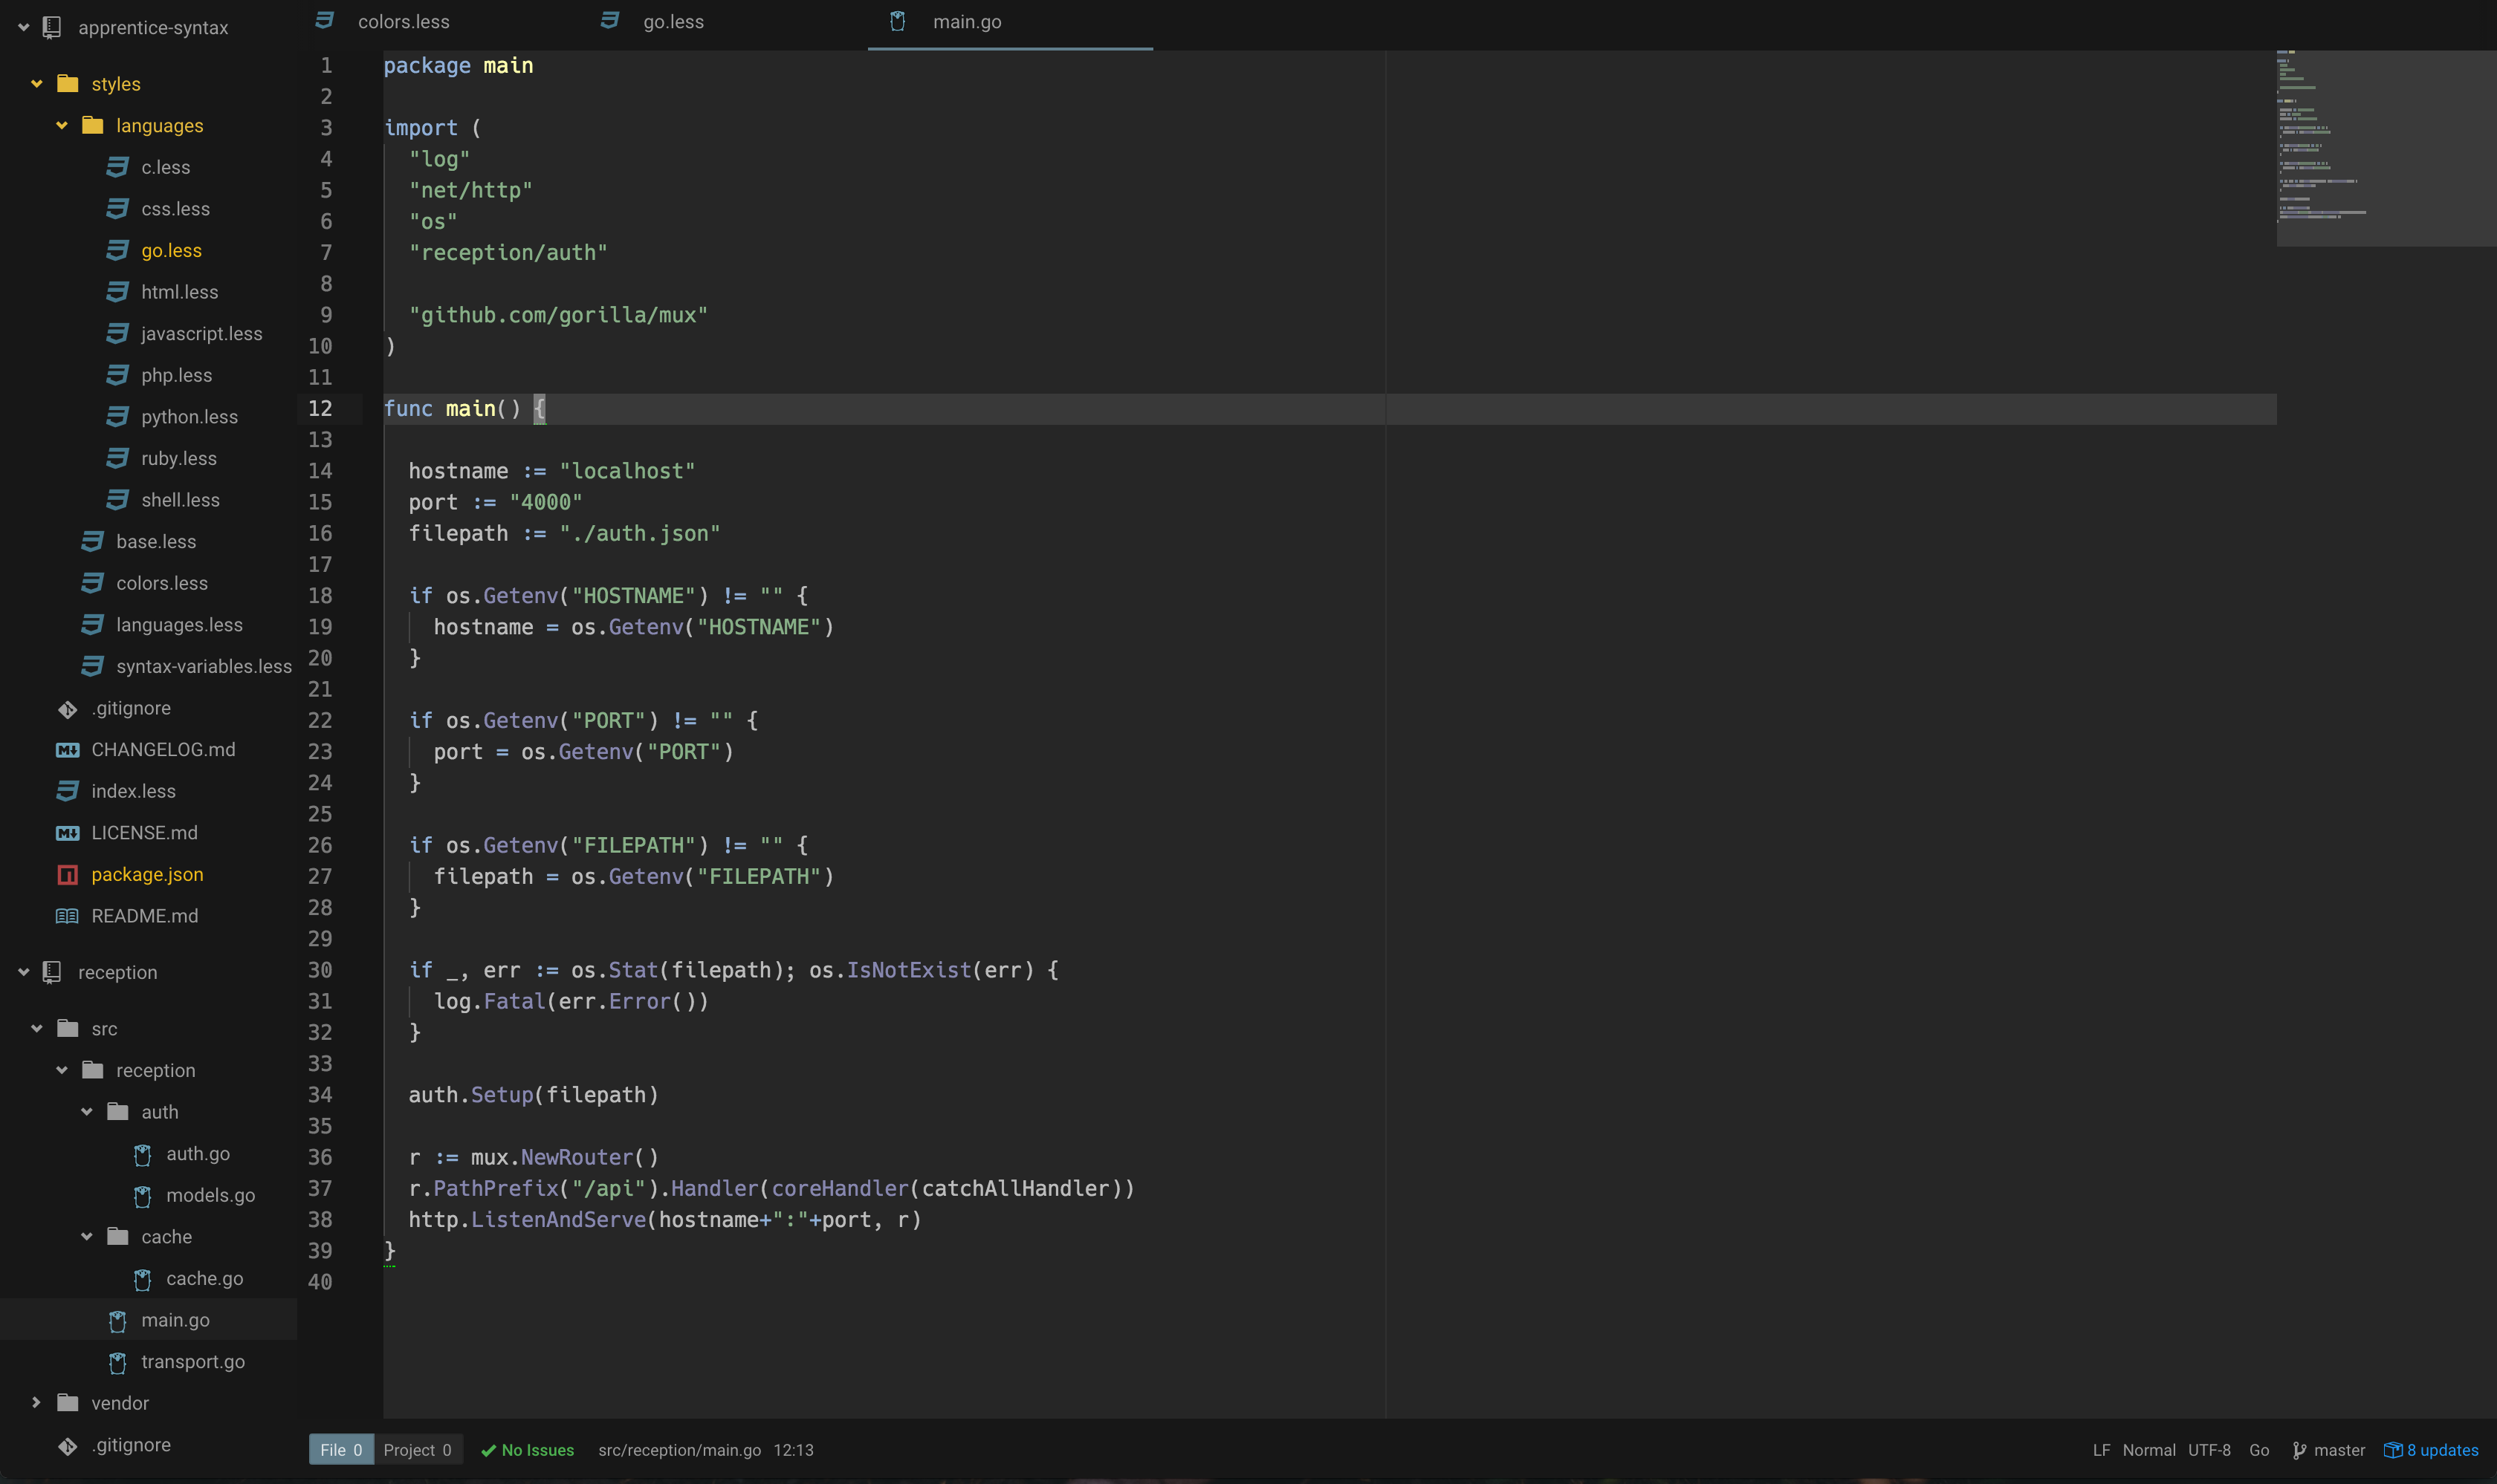
Task: Toggle the File 0 linter scope
Action: (x=340, y=1450)
